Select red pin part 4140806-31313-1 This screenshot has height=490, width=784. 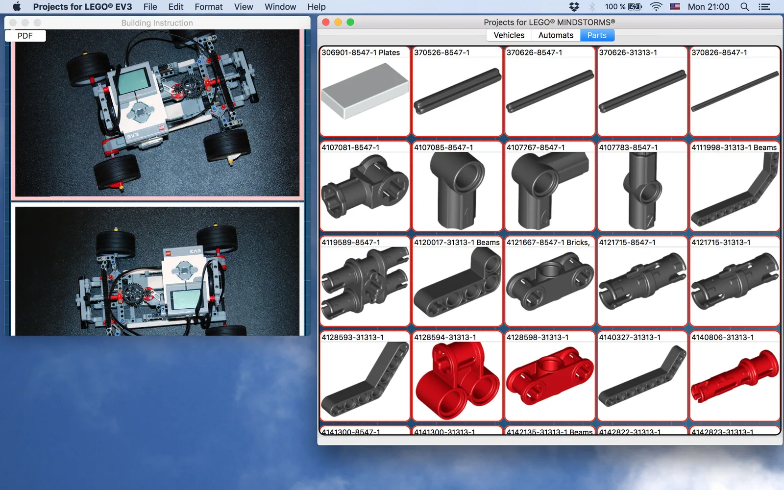click(x=735, y=376)
